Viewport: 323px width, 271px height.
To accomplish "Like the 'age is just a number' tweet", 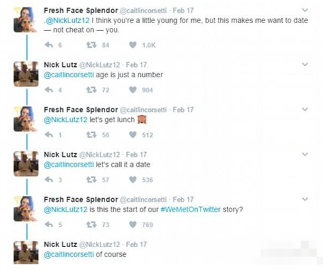I will (133, 90).
